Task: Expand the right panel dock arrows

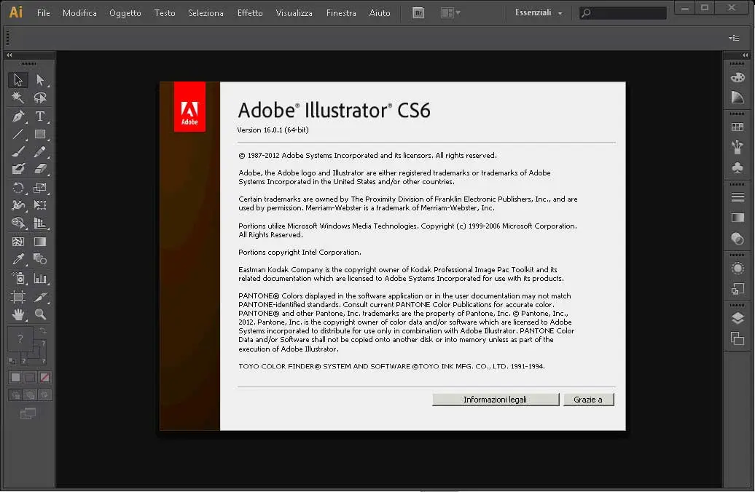Action: point(746,55)
